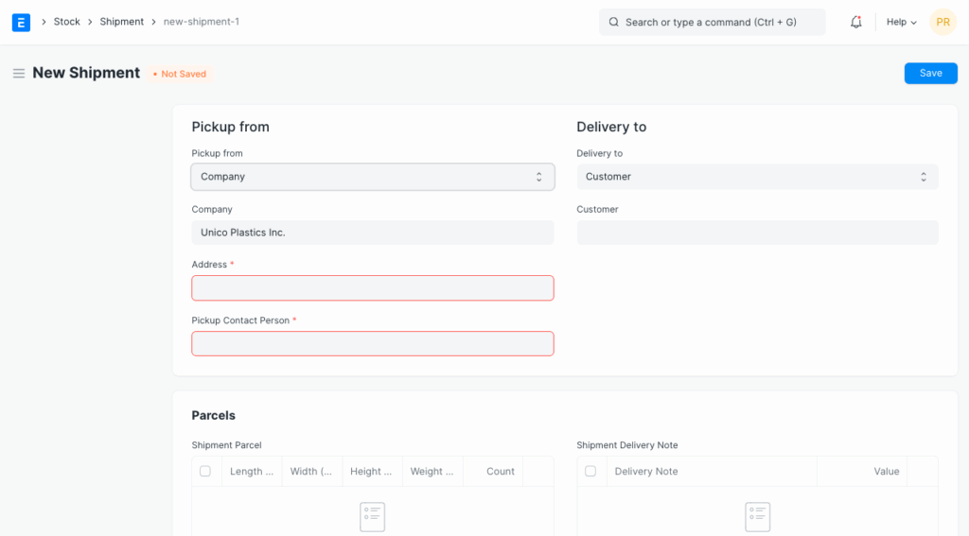Open the Pickup from dropdown
969x536 pixels.
click(372, 177)
